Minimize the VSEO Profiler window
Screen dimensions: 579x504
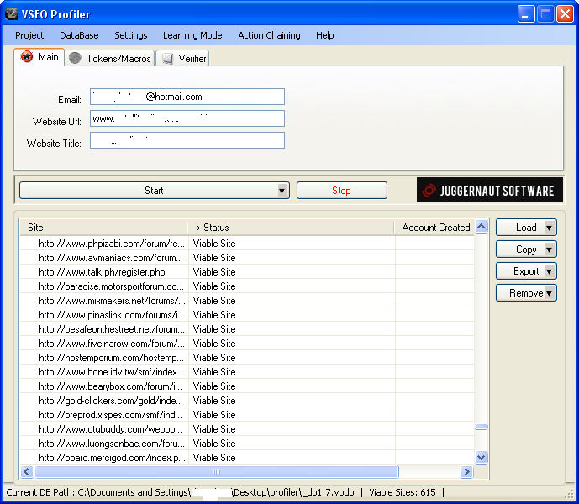click(525, 14)
